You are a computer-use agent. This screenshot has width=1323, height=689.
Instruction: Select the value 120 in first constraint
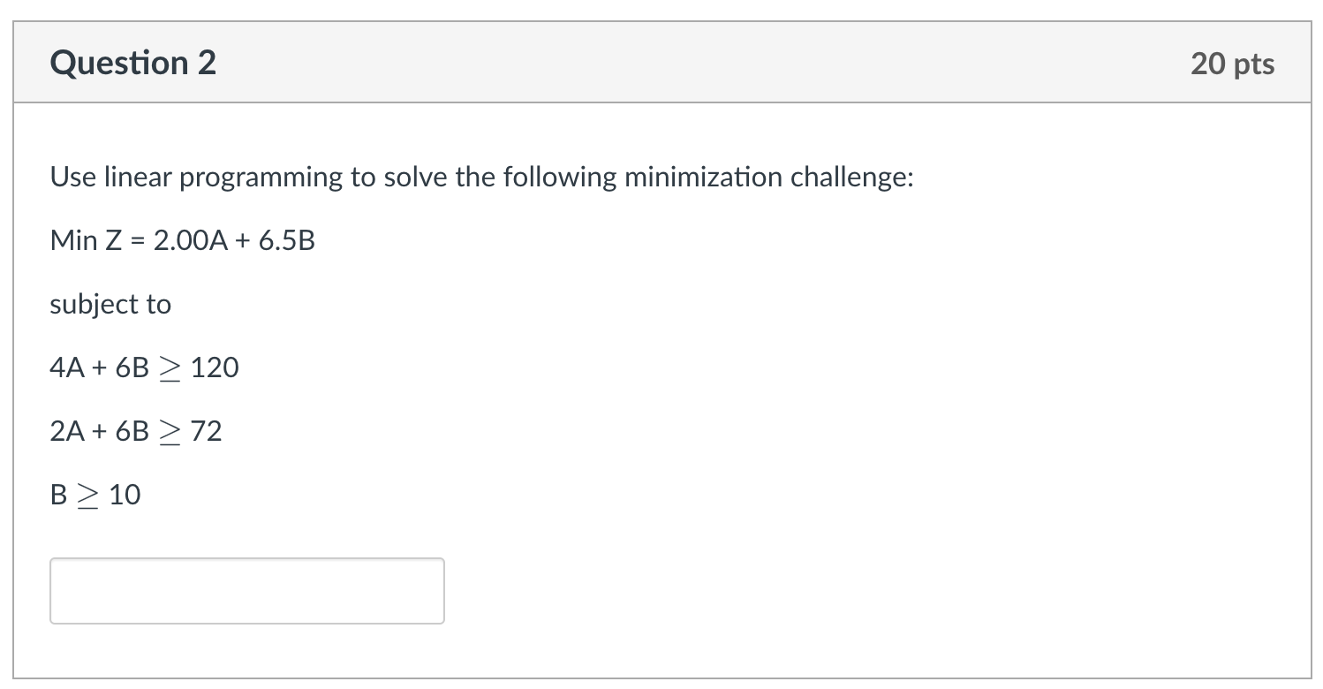214,367
